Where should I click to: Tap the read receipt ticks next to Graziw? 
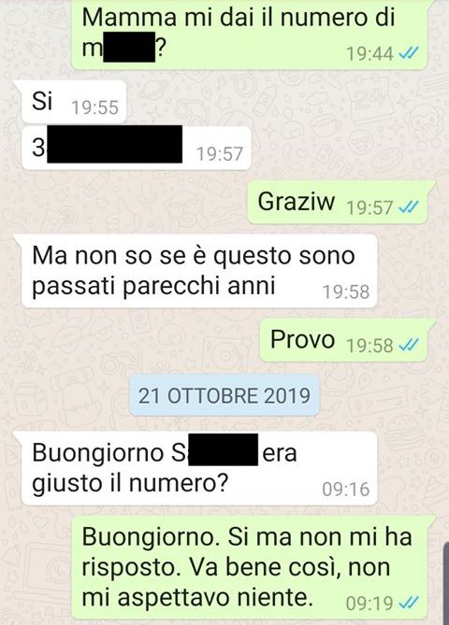click(x=408, y=206)
